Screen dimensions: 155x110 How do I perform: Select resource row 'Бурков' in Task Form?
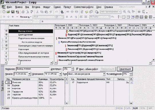tap(35, 86)
